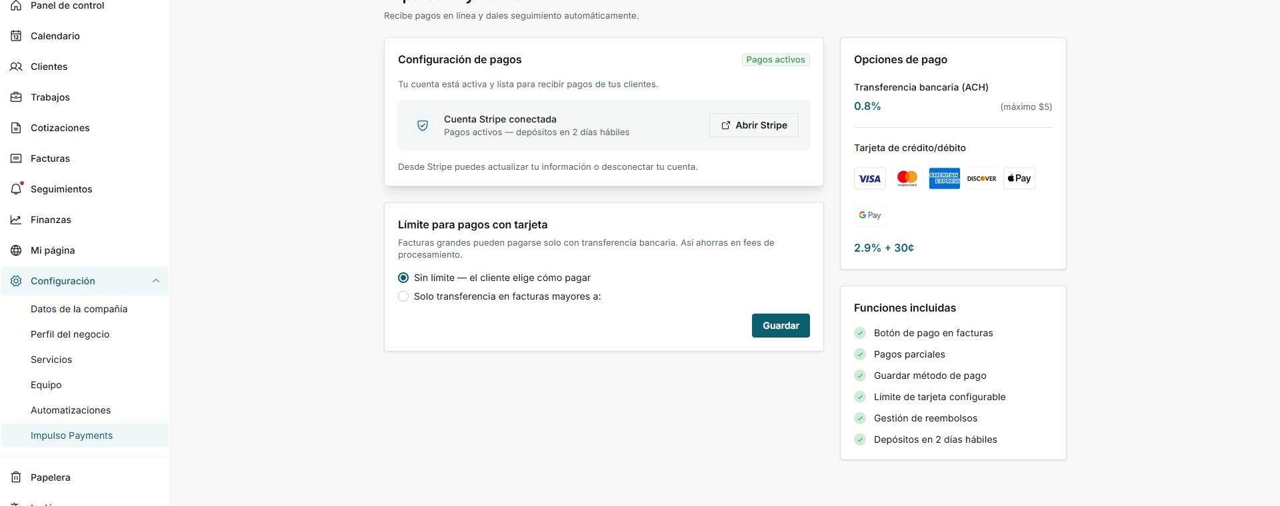Image resolution: width=1280 pixels, height=506 pixels.
Task: Navigate to Trabajos
Action: 85,97
